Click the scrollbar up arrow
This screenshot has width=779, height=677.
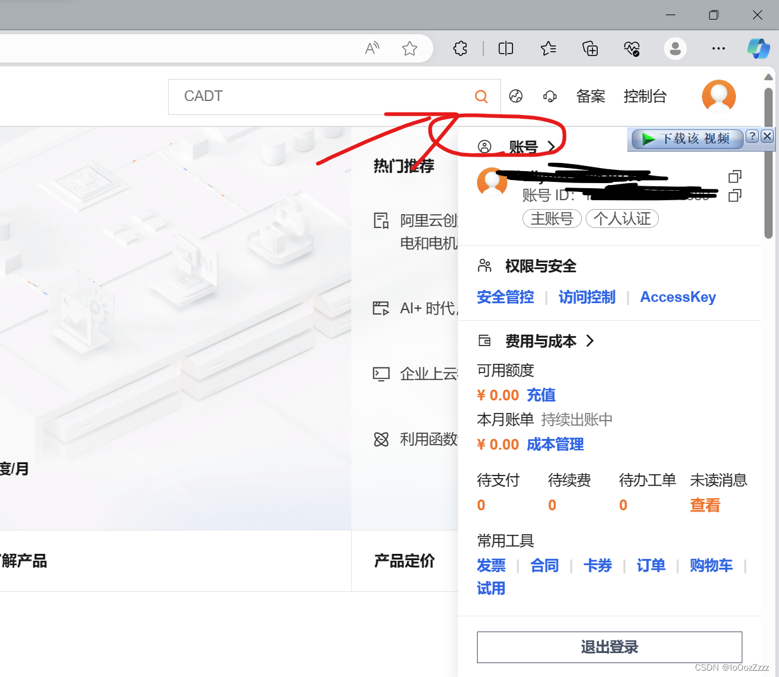(x=769, y=77)
